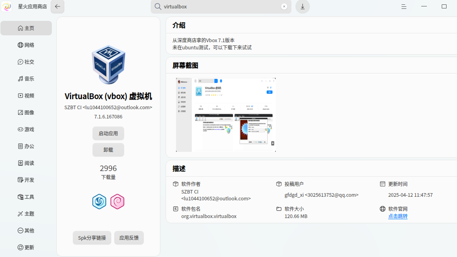View the 其他 other category
The image size is (457, 257).
pyautogui.click(x=26, y=231)
